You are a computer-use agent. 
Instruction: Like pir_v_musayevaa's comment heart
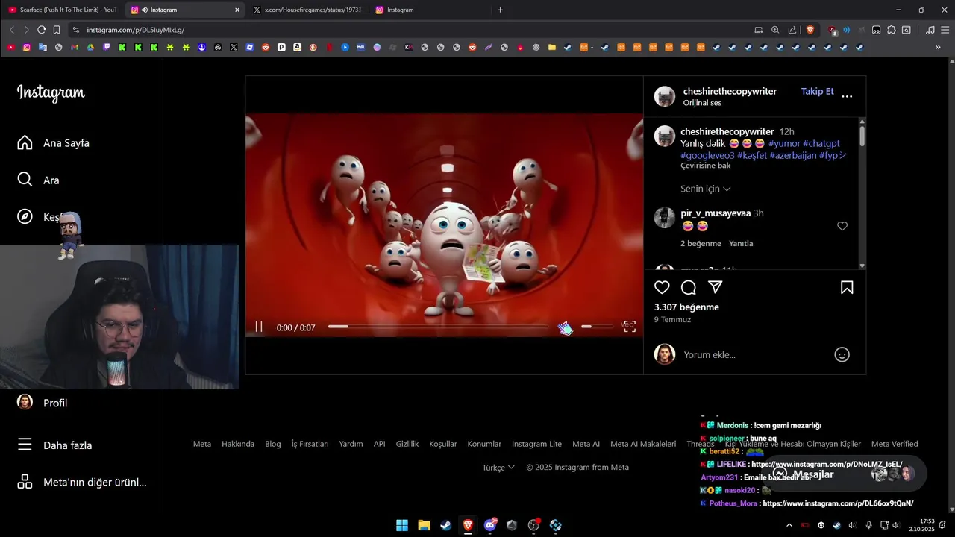click(x=842, y=226)
